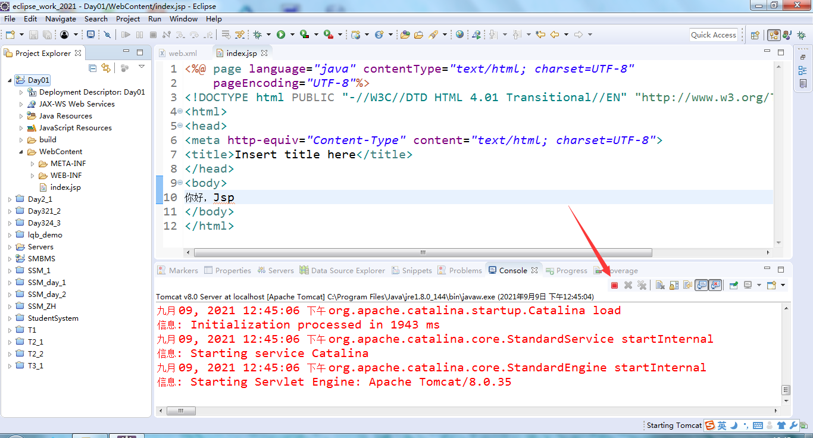
Task: Click the Debug bug icon in toolbar
Action: point(257,35)
